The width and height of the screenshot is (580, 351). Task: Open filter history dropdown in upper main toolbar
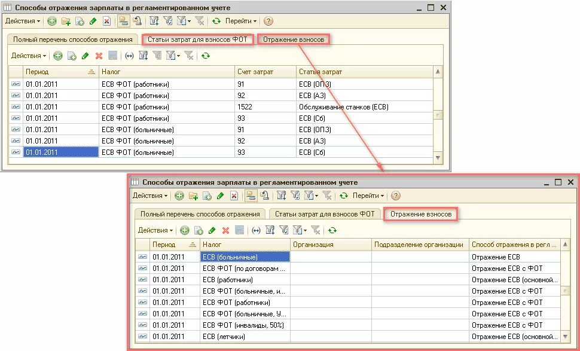[184, 21]
